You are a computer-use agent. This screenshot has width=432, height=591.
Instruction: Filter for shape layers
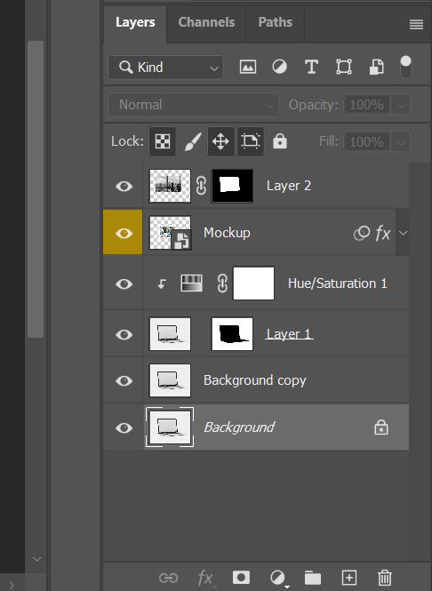tap(344, 67)
